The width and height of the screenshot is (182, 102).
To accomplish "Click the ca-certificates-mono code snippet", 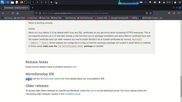I will 71,46.
